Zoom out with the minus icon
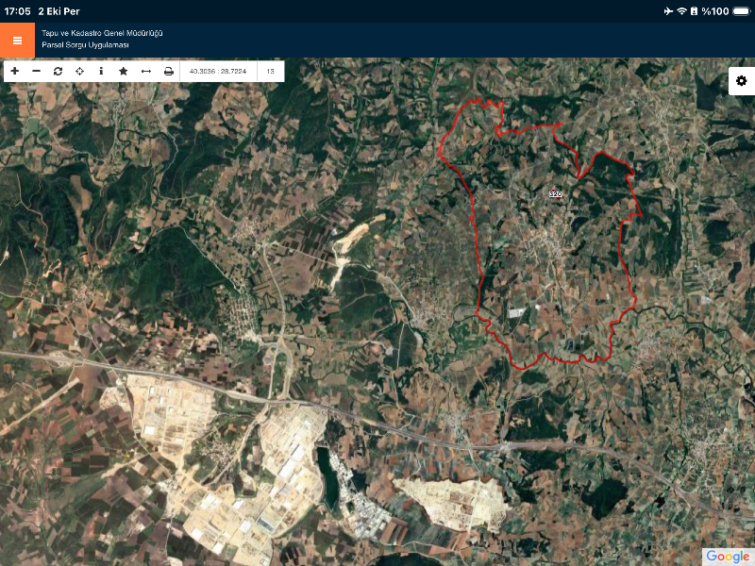755x566 pixels. pyautogui.click(x=36, y=71)
